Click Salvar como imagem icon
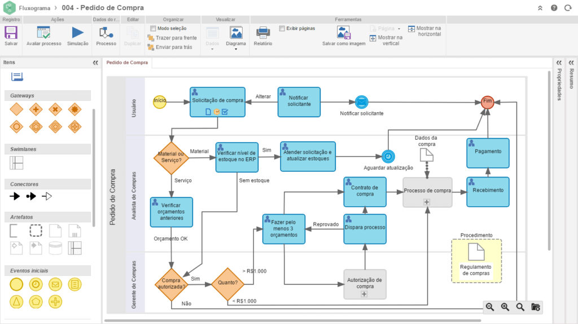Screen dimensions: 578x324 (344, 33)
